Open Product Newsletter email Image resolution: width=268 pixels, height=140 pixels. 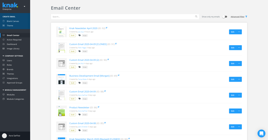point(79,108)
